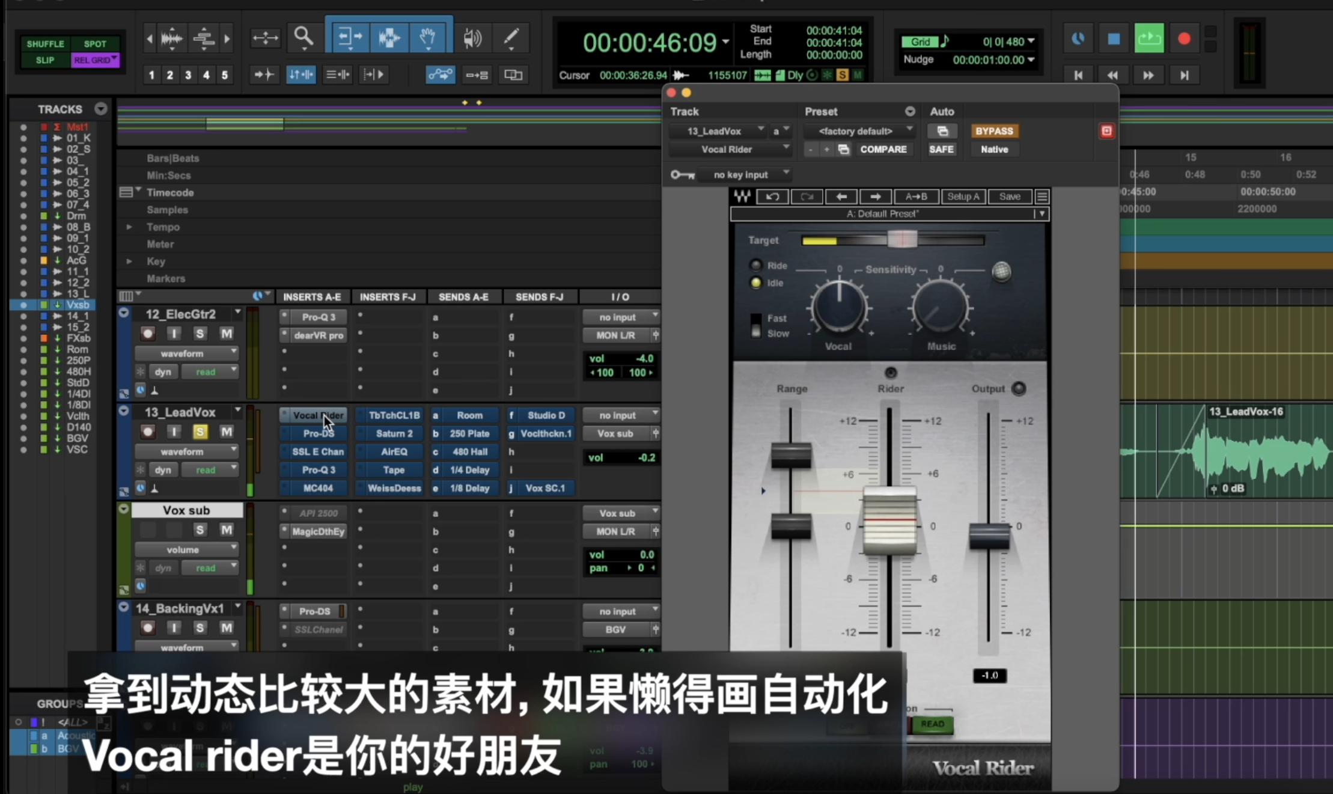
Task: Choose the Scrubber speaker tool
Action: (x=472, y=38)
